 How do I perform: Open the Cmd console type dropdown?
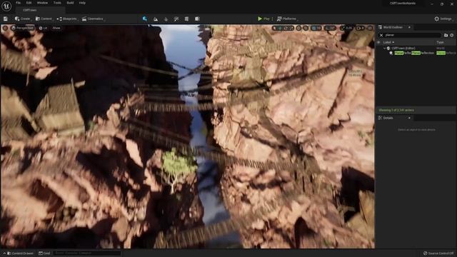pos(44,253)
